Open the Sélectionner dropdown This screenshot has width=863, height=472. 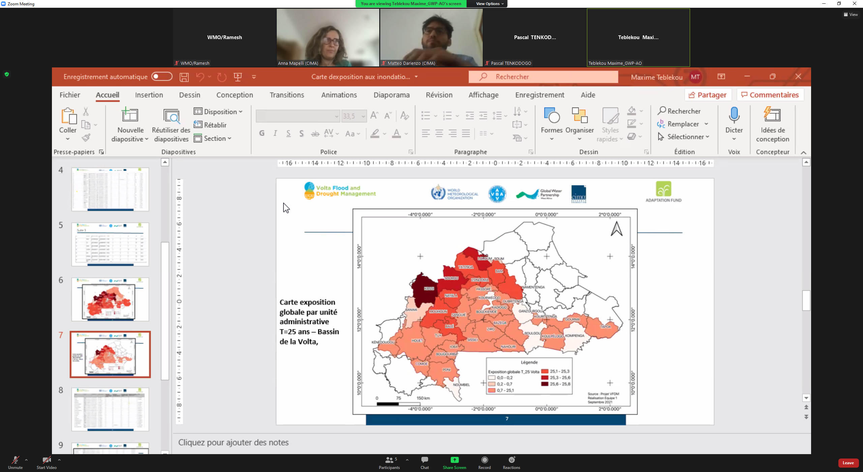[683, 137]
